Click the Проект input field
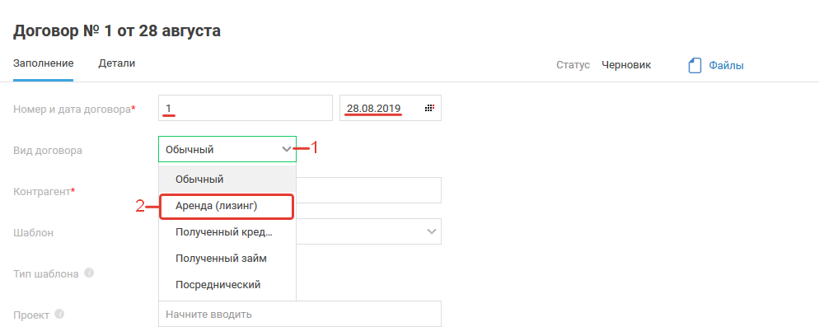 tap(299, 314)
